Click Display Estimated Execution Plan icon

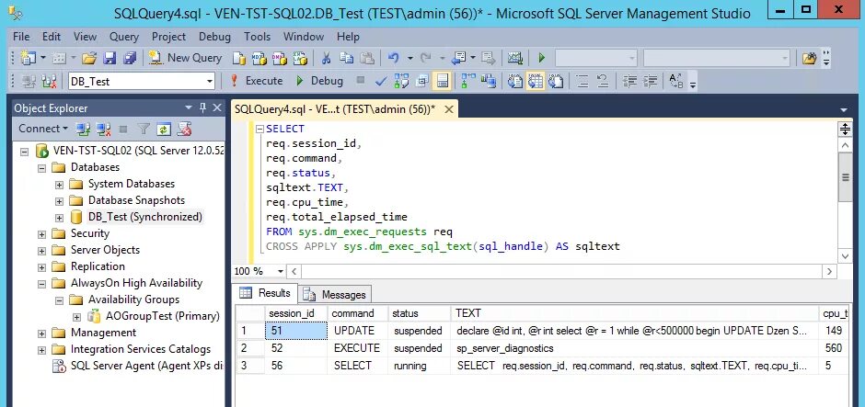pyautogui.click(x=401, y=81)
